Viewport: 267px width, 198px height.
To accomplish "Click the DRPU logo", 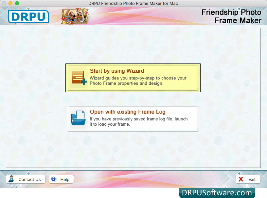I will pyautogui.click(x=28, y=16).
